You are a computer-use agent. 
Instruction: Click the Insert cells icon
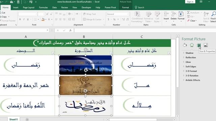point(166,17)
